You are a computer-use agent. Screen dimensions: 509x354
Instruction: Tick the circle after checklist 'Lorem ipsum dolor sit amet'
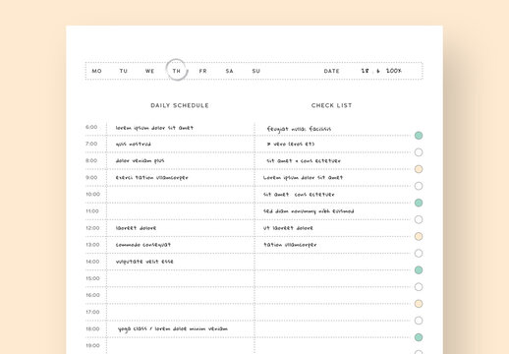coord(419,186)
